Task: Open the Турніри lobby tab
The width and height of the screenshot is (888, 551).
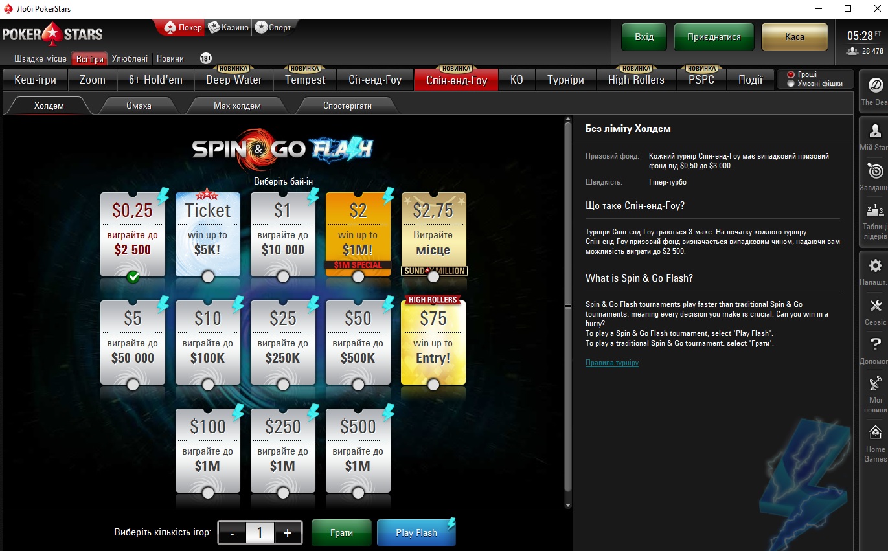Action: coord(565,80)
